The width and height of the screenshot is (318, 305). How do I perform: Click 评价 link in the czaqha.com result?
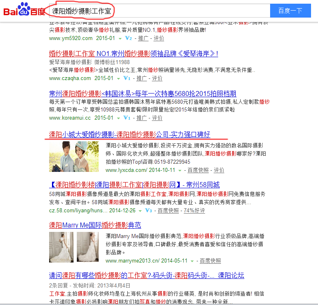coord(157,78)
